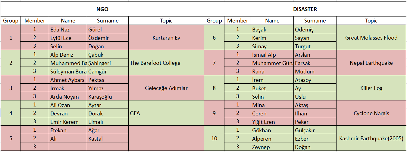
Task: Select the empty name cell in group 5
Action: pos(68,147)
